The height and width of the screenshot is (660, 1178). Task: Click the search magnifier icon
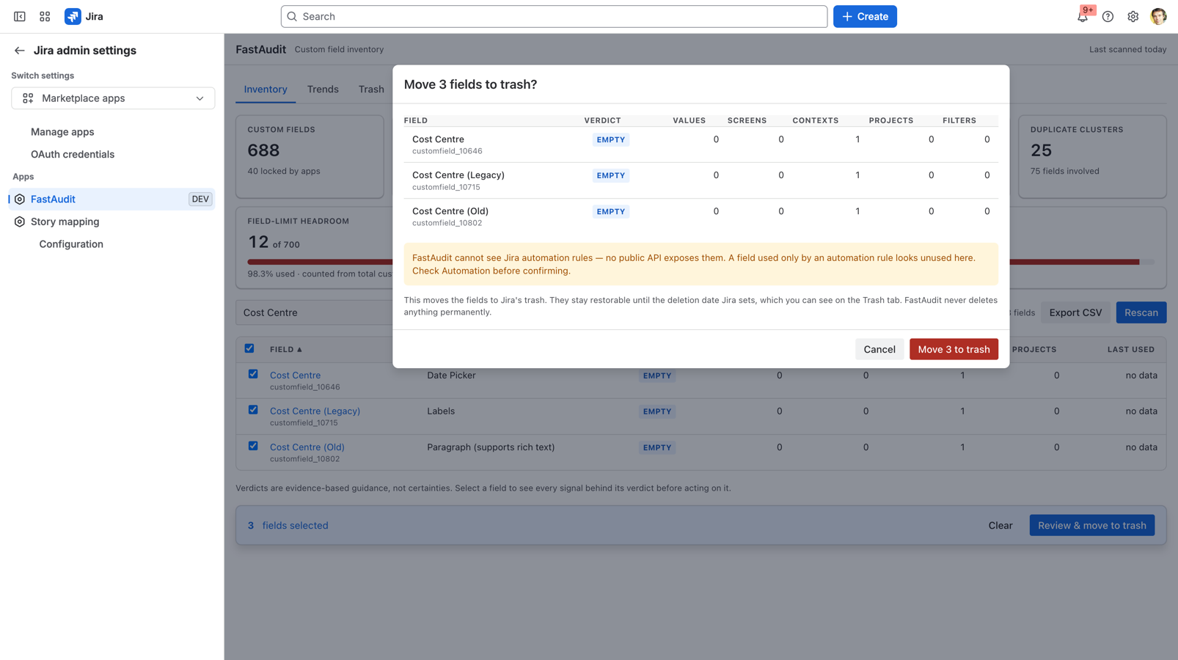(292, 16)
